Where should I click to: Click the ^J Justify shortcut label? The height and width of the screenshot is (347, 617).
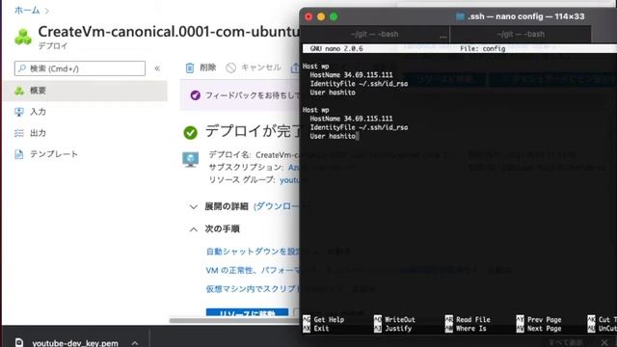click(393, 328)
